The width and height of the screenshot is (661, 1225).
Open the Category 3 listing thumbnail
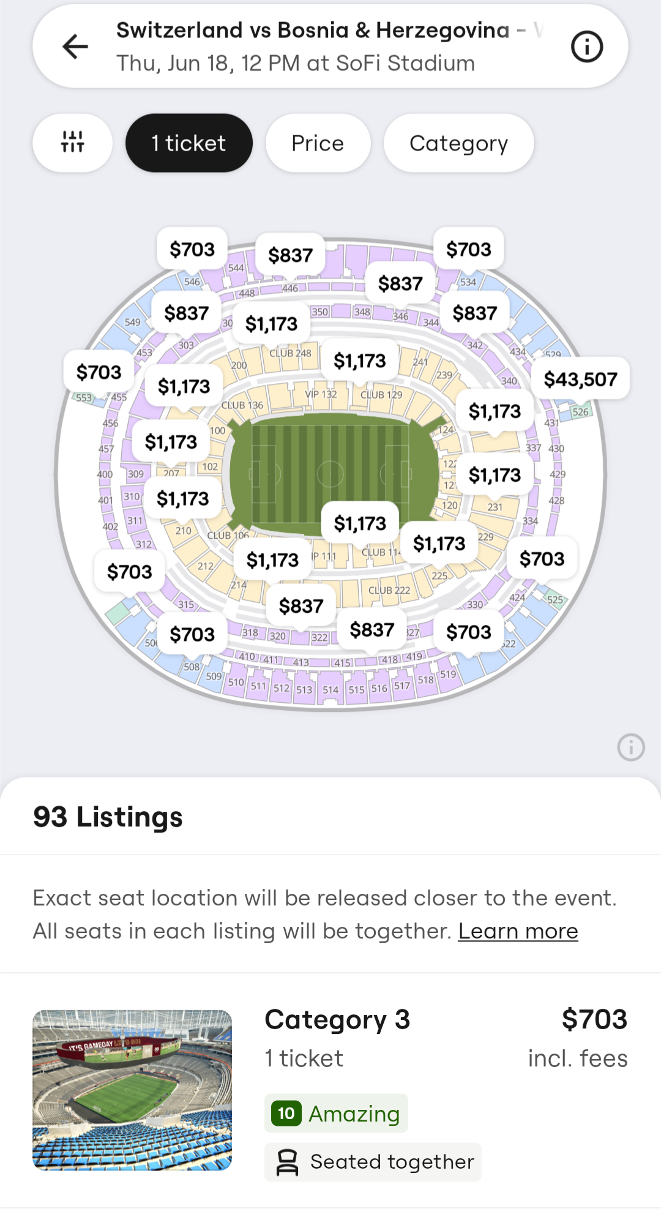(x=132, y=1090)
